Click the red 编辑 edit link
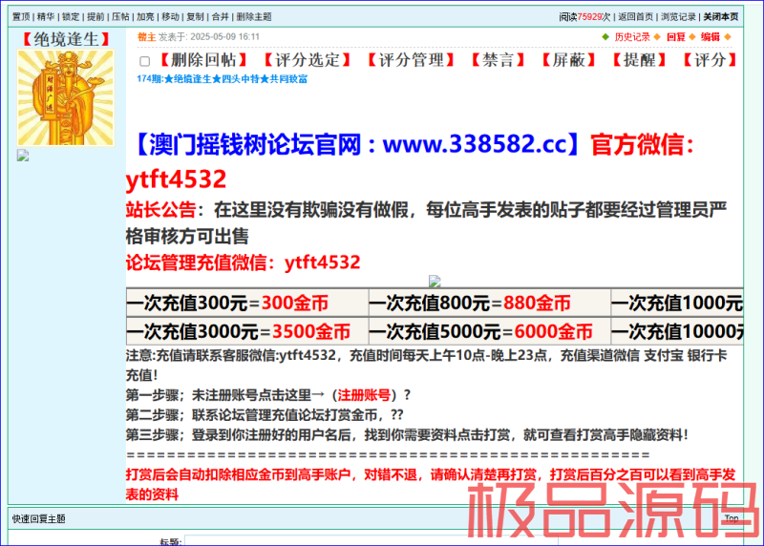 710,37
